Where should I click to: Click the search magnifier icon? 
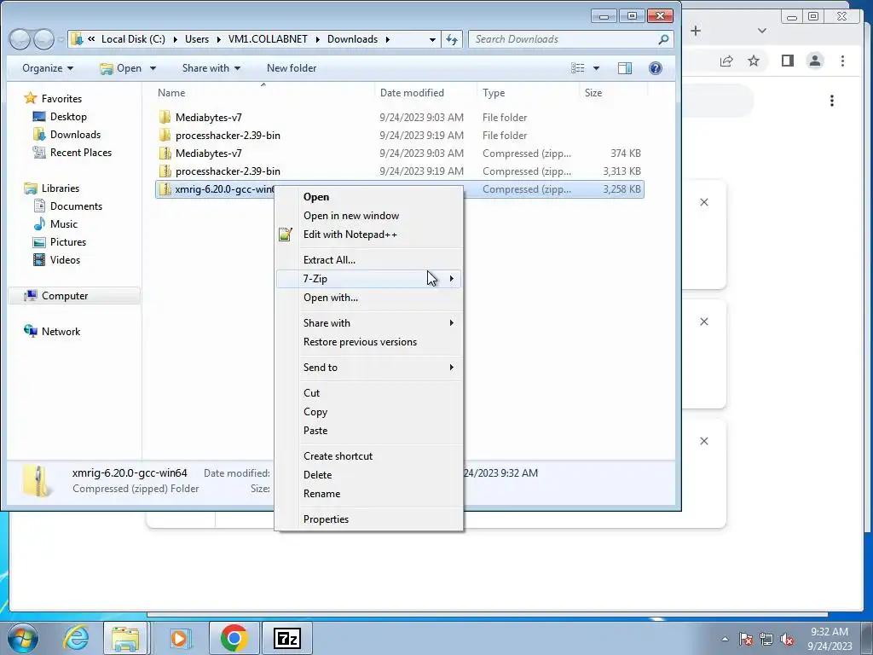point(663,39)
